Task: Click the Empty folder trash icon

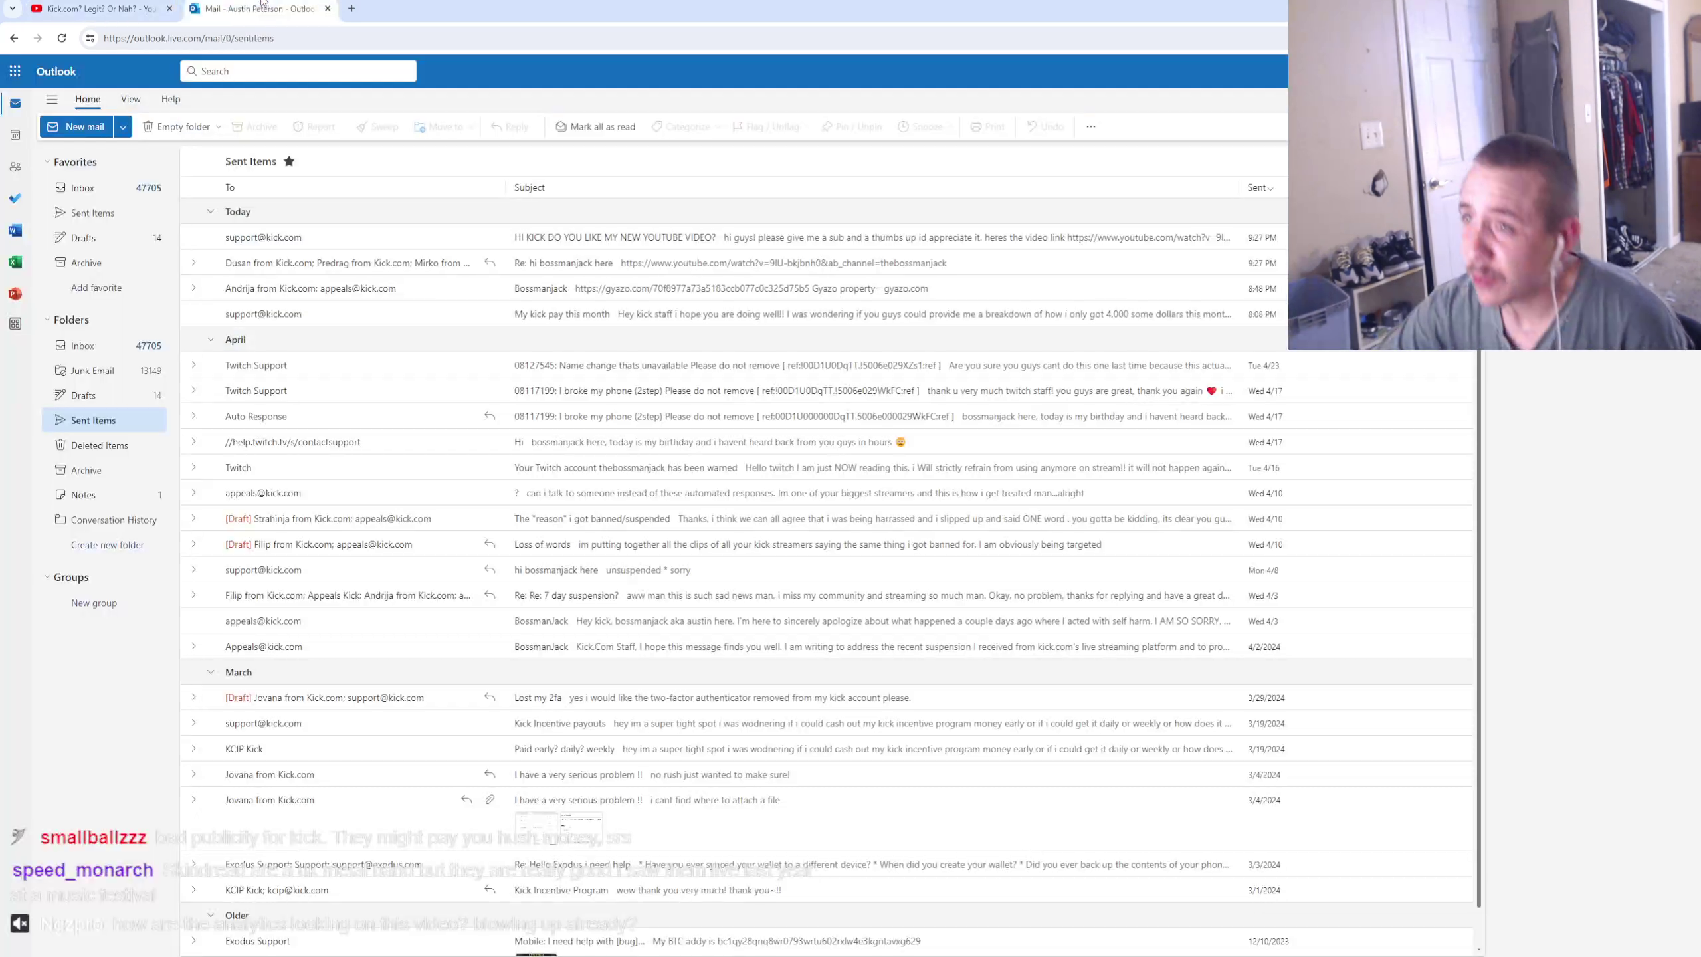Action: pyautogui.click(x=148, y=126)
